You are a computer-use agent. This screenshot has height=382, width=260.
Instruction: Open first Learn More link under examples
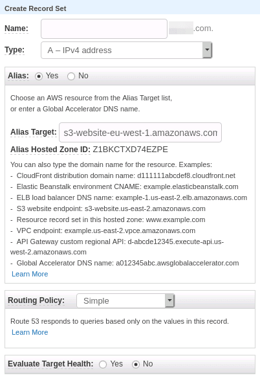pos(30,274)
